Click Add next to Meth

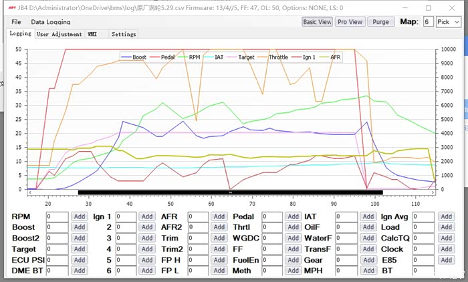pos(293,271)
